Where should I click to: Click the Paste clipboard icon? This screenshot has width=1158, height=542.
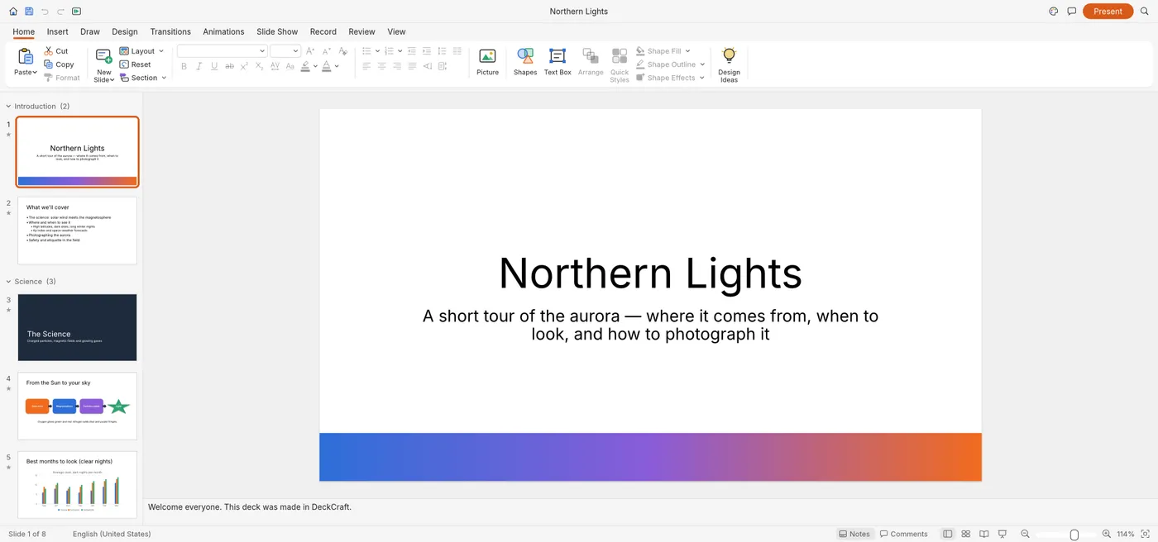tap(26, 57)
